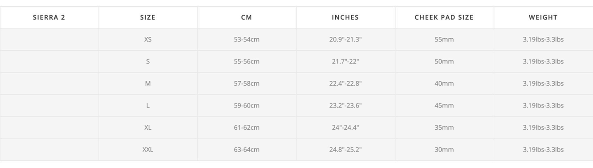Viewport: 593px width, 168px height.
Task: Click the 63-64cm measurement cell
Action: pyautogui.click(x=247, y=150)
